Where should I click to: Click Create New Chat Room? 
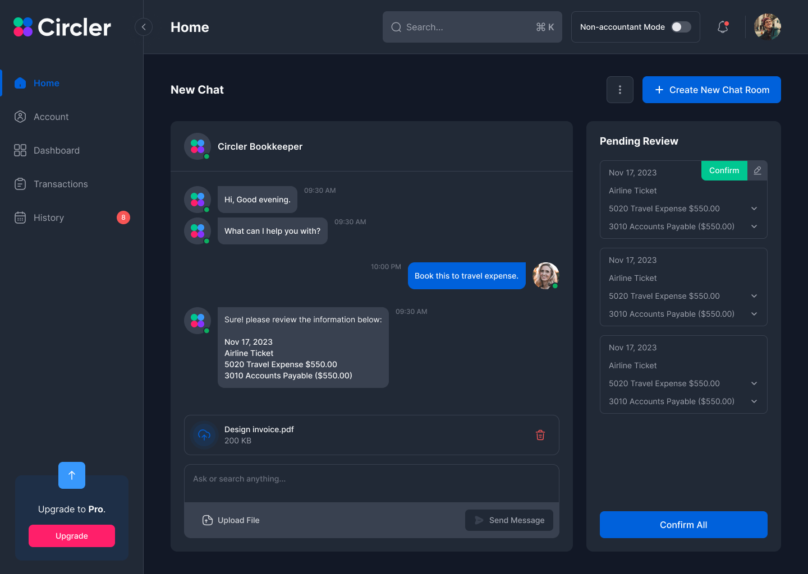[x=711, y=90]
